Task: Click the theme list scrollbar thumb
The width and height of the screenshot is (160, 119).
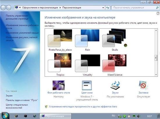Action: point(156,58)
